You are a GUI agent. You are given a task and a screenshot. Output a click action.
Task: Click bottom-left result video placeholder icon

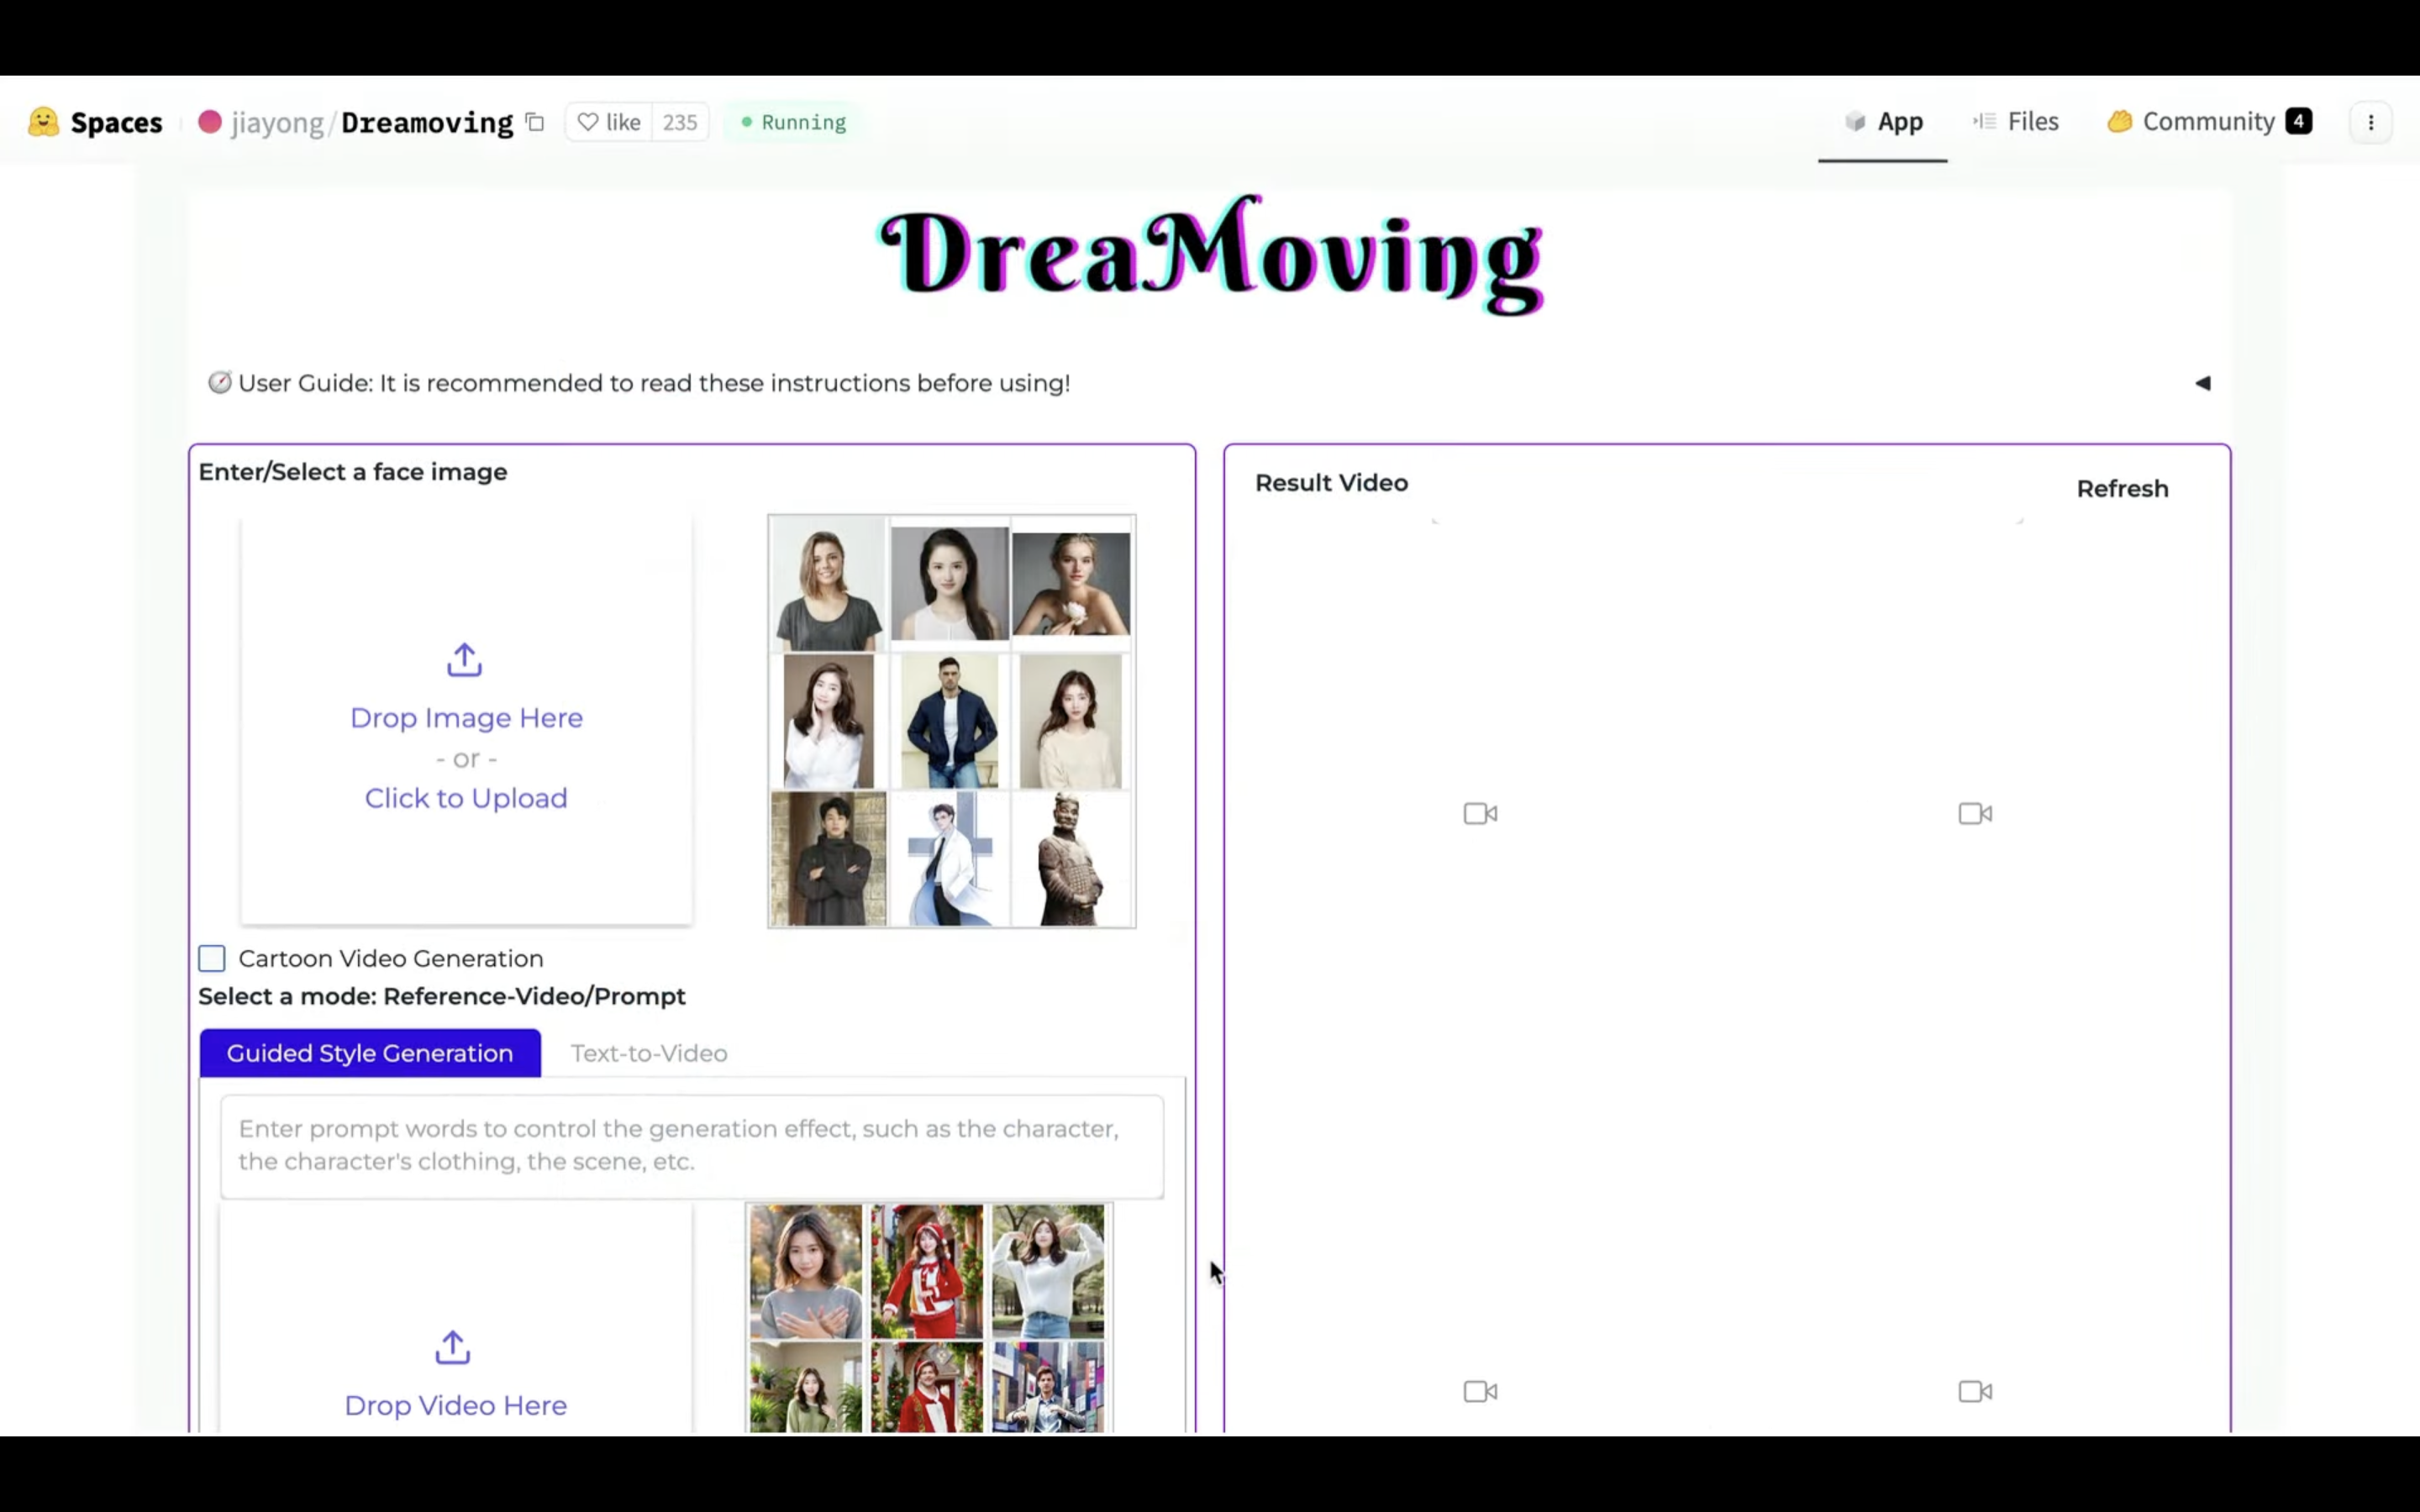click(1480, 1391)
